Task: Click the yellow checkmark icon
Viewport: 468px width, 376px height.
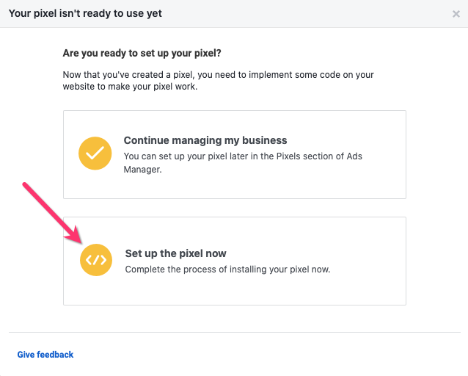Action: click(x=95, y=153)
